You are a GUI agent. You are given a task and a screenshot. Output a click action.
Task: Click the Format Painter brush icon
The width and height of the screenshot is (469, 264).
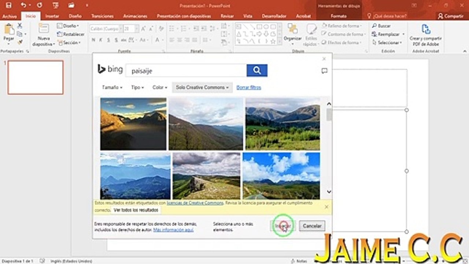20,42
